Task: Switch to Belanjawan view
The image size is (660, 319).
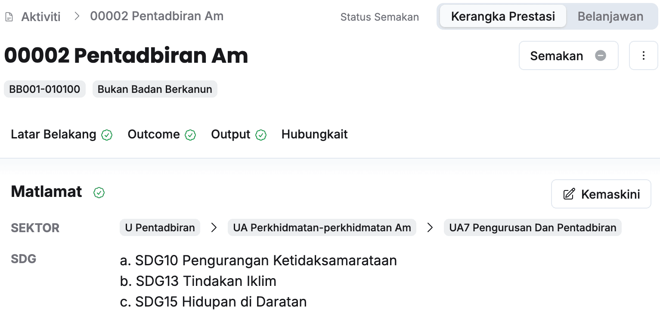Action: (610, 17)
